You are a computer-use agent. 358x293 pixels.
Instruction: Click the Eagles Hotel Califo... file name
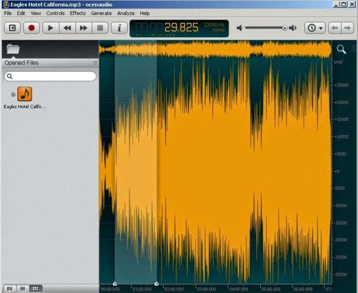[x=25, y=107]
